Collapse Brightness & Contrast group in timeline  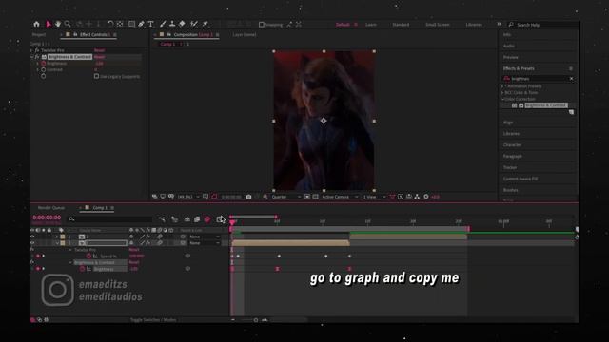click(70, 262)
